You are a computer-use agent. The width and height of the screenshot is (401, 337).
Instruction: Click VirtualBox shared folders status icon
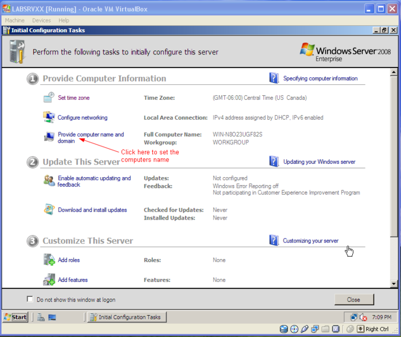tap(325, 329)
